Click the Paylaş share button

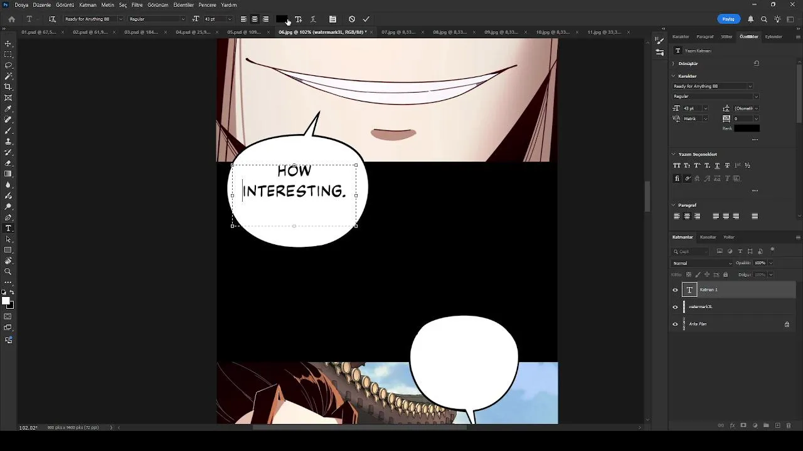(x=728, y=19)
